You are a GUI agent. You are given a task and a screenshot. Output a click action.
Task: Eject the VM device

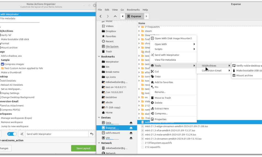click(x=131, y=138)
